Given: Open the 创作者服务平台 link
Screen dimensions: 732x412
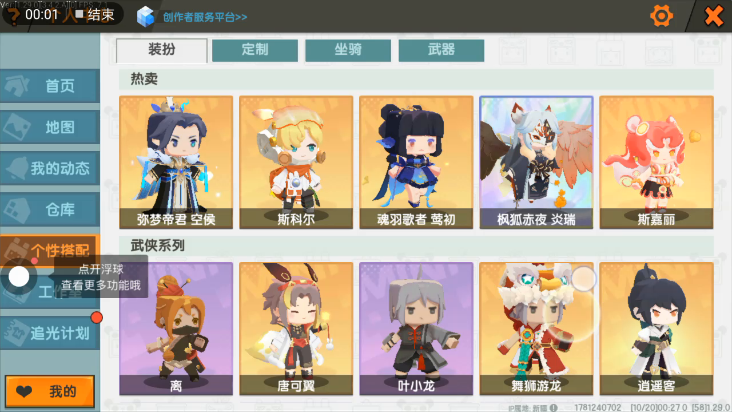Looking at the screenshot, I should click(x=205, y=17).
